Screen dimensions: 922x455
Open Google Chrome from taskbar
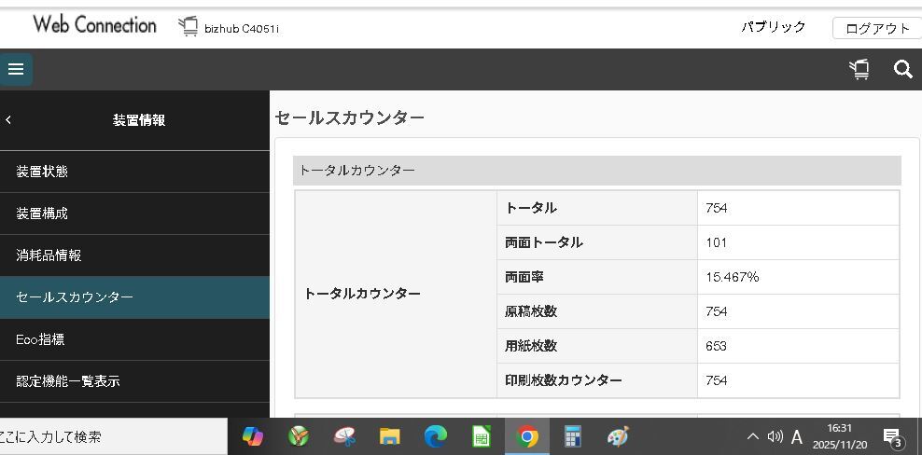point(527,436)
